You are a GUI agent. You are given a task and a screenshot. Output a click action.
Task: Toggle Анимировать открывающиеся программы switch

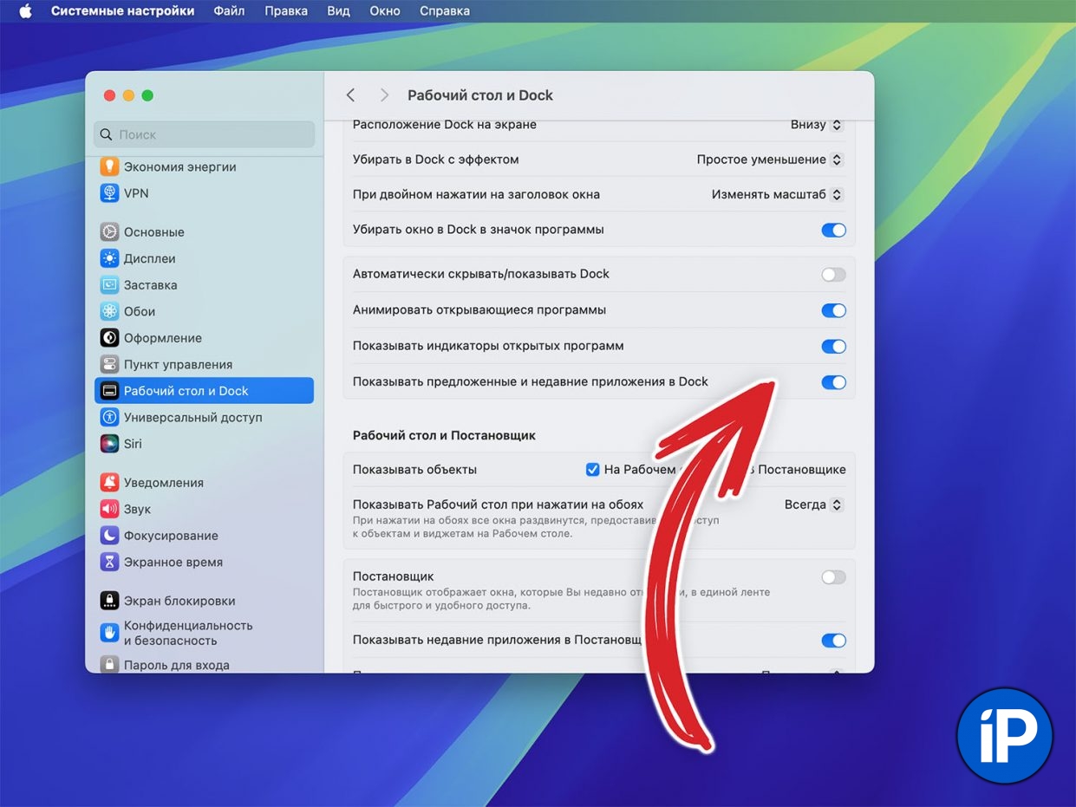833,310
